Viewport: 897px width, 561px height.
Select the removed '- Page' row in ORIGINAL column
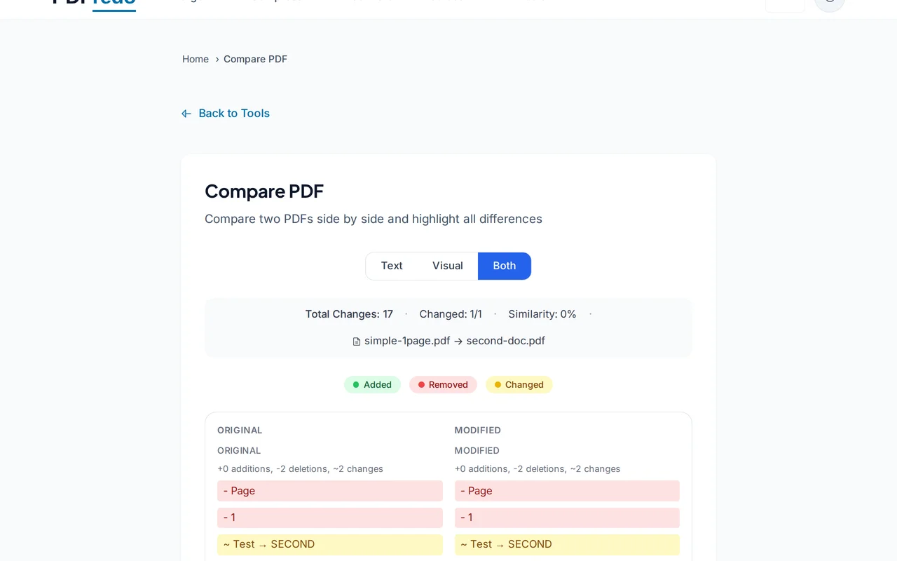click(329, 491)
